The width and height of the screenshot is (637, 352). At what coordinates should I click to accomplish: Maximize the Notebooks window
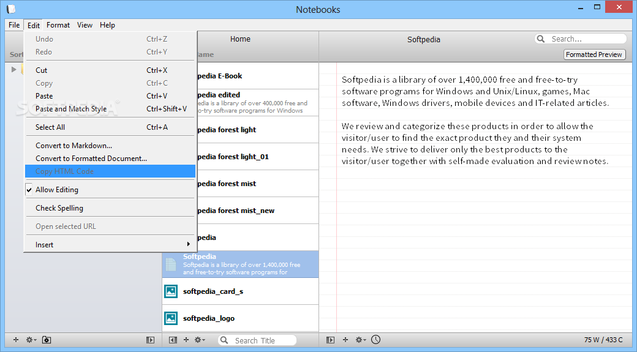[597, 7]
